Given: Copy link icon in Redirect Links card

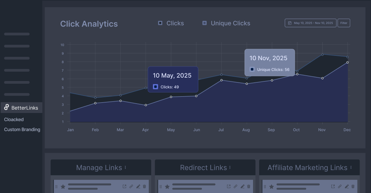Looking at the screenshot, I should tap(235, 186).
